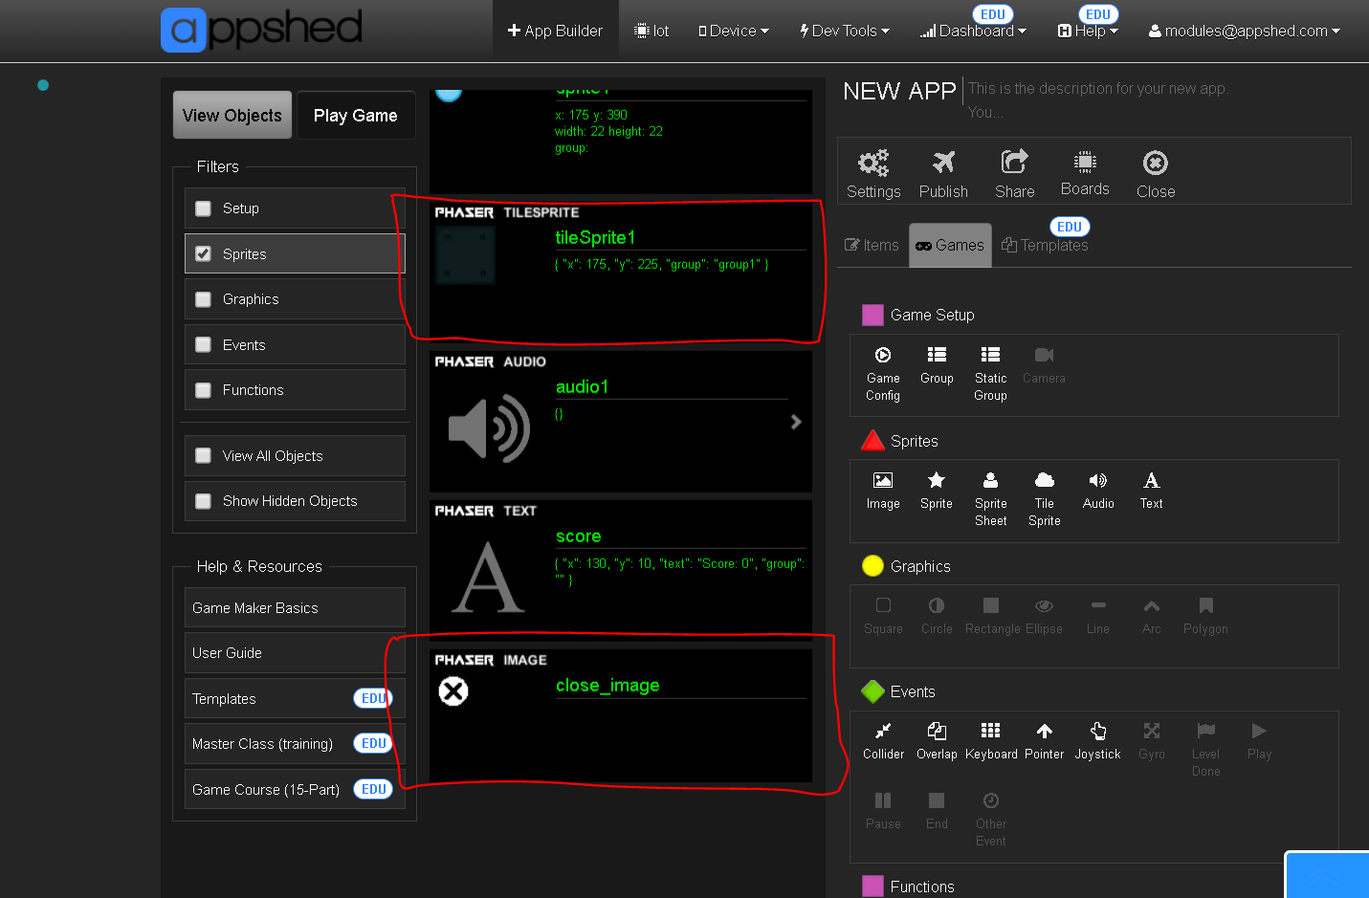This screenshot has width=1369, height=898.
Task: Enable the Events filter checkbox
Action: coord(203,344)
